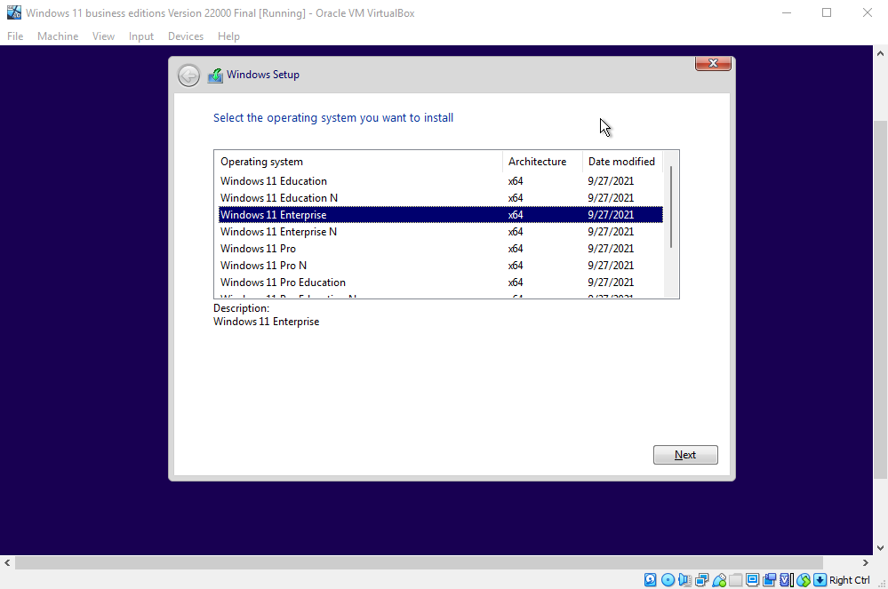This screenshot has width=888, height=589.
Task: Click the x64 cell for Windows 11 Enterprise N
Action: point(516,232)
